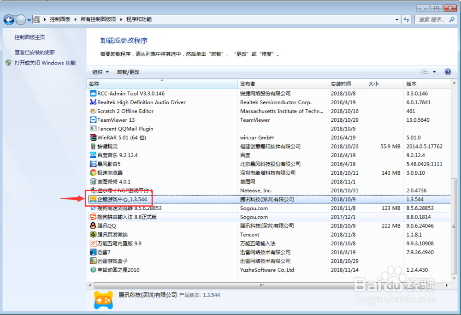Click the Tencent QQMail Plugin icon
The height and width of the screenshot is (315, 461).
pos(93,129)
